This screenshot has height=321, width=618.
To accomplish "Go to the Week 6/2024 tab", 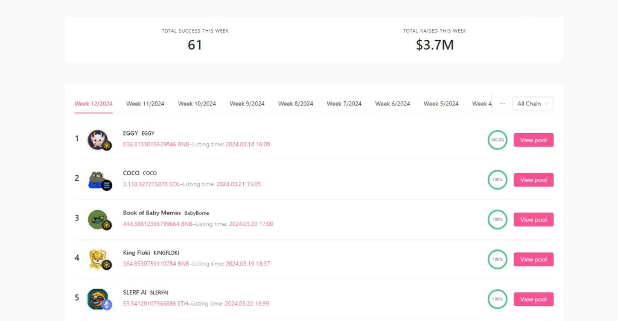I will pos(392,104).
